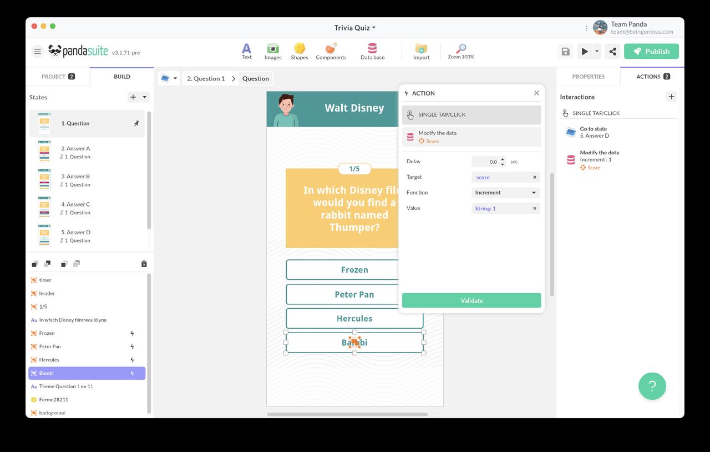The image size is (710, 452).
Task: Open the share icon button
Action: tap(612, 52)
